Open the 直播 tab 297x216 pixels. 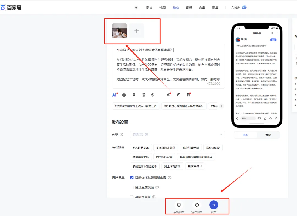click(x=189, y=8)
